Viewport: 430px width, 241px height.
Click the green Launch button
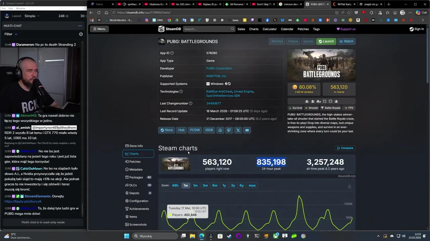pyautogui.click(x=326, y=41)
